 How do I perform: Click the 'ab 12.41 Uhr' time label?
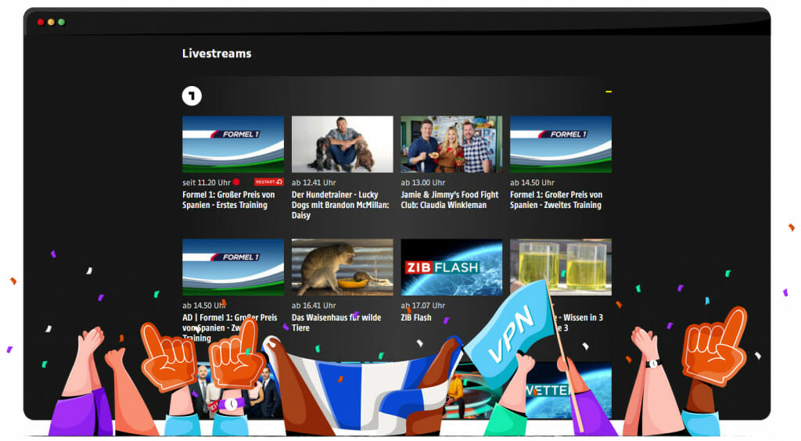[314, 183]
